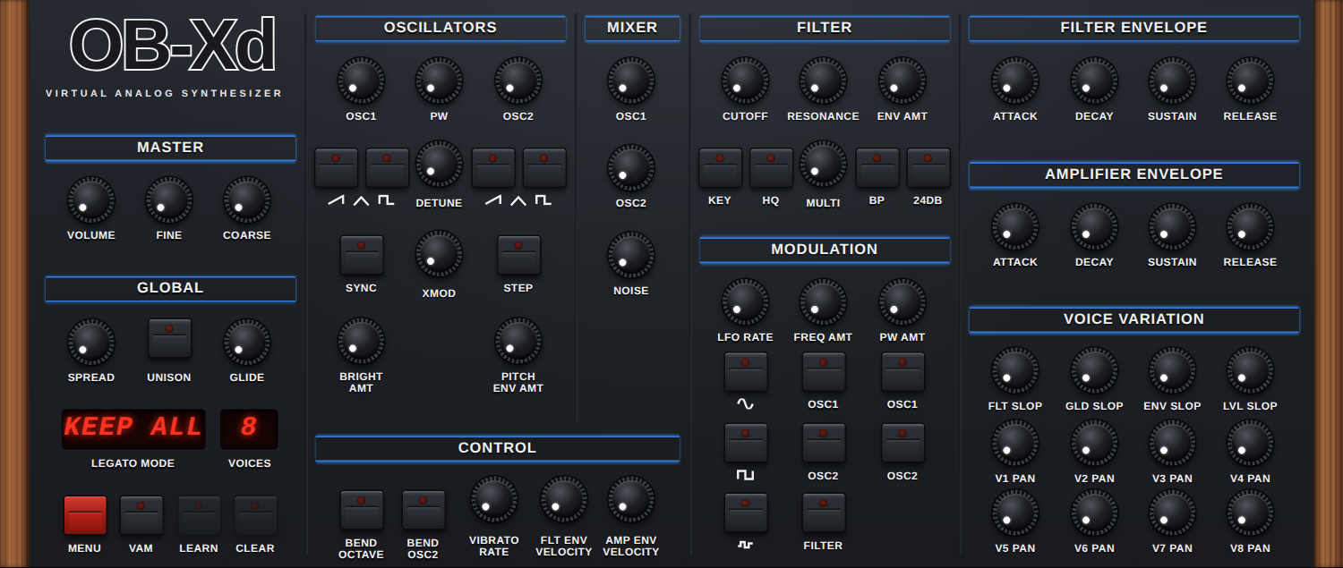Click the FLT ENV VELOCITY knob

[563, 499]
